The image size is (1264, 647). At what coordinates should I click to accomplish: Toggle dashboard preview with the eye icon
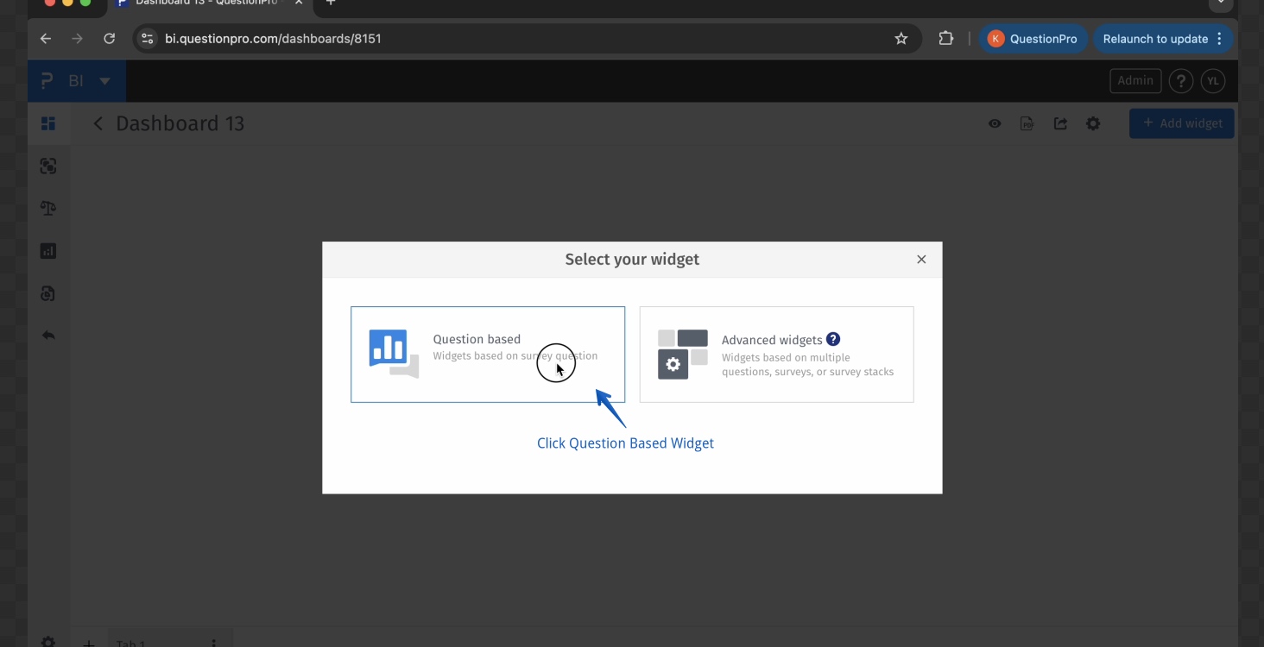(994, 123)
